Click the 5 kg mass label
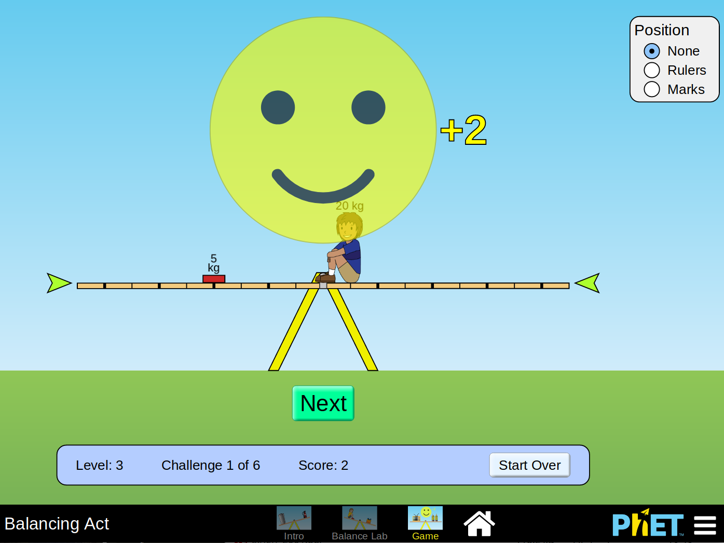The height and width of the screenshot is (543, 724). pyautogui.click(x=214, y=263)
